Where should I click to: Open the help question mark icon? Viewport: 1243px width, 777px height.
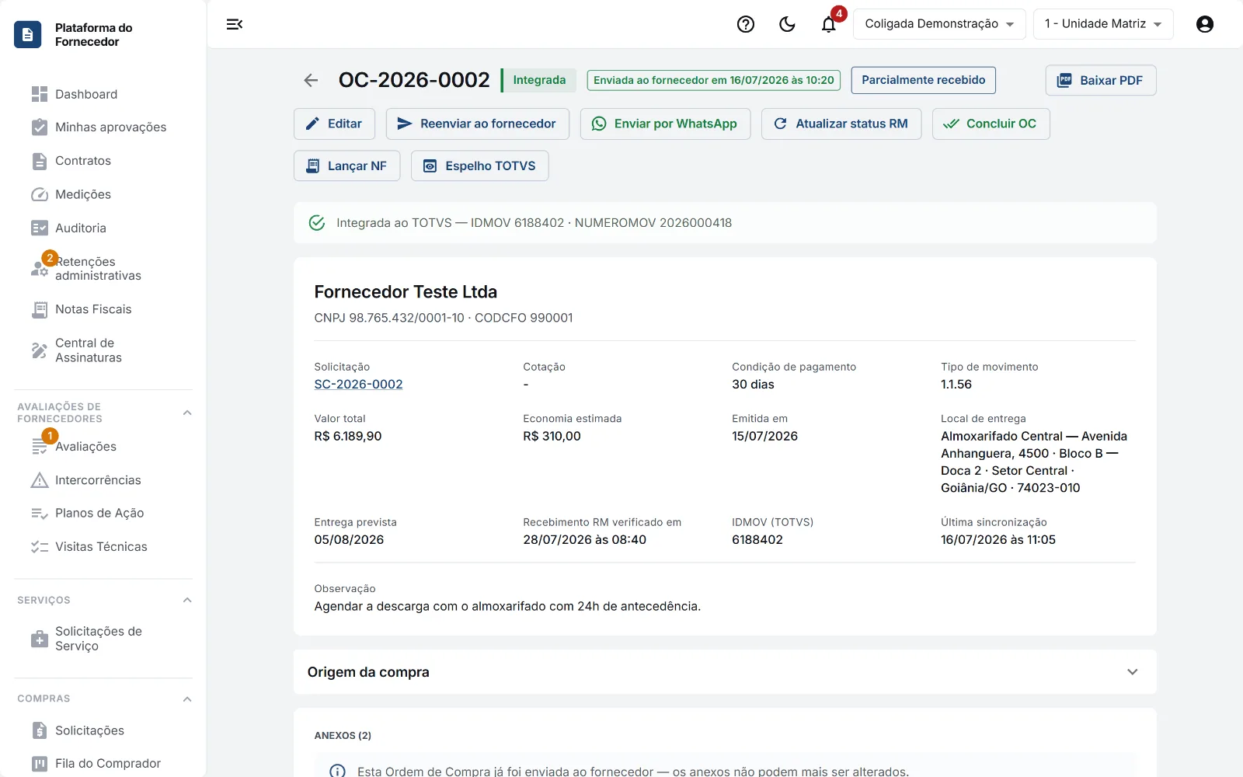[746, 24]
